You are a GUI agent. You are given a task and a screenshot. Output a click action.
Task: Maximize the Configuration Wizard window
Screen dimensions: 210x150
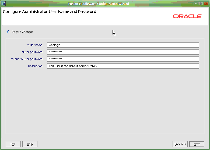coord(201,4)
